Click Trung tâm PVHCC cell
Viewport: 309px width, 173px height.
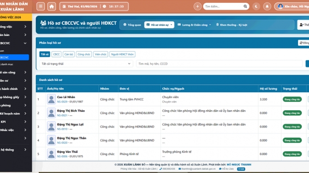click(131, 100)
